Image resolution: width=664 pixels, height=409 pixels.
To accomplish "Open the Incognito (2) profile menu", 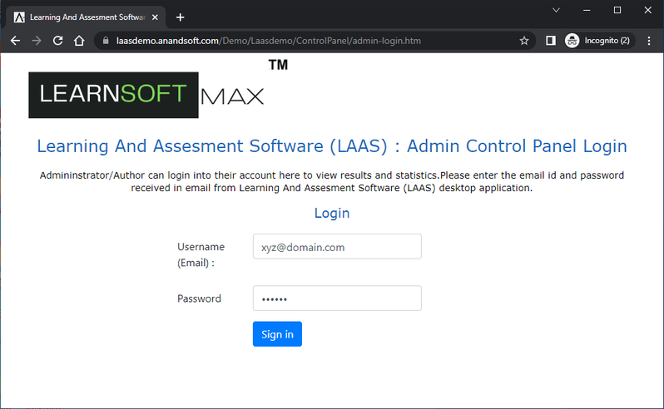I will click(x=599, y=41).
